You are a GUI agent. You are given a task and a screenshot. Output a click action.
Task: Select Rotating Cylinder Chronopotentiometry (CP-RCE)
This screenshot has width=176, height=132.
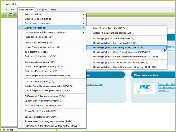127,63
